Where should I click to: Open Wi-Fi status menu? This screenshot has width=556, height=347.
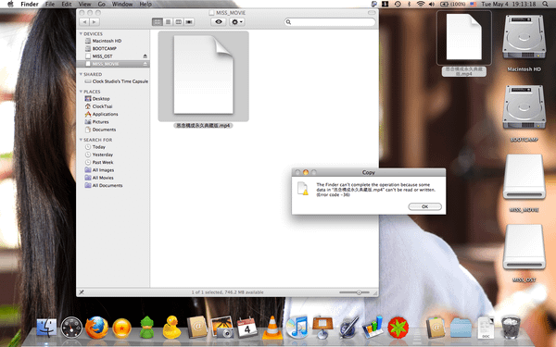pyautogui.click(x=421, y=5)
